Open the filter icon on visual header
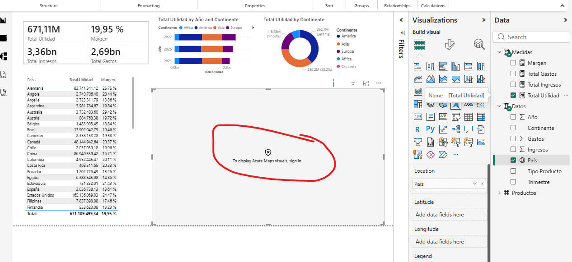This screenshot has width=572, height=262. click(353, 83)
